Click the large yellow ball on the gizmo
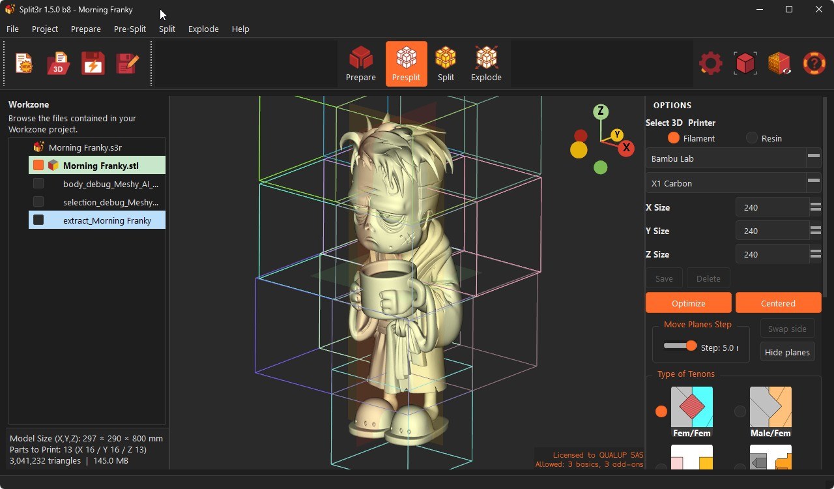Viewport: 834px width, 489px height. click(x=579, y=150)
